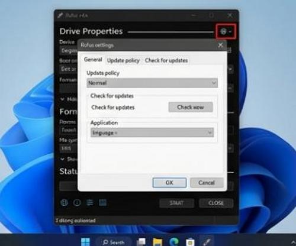Open the globe language icon at bottom left

pyautogui.click(x=65, y=202)
